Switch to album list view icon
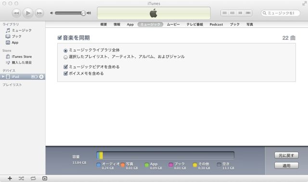Viewport: 308px width, 182px height. coord(232,13)
